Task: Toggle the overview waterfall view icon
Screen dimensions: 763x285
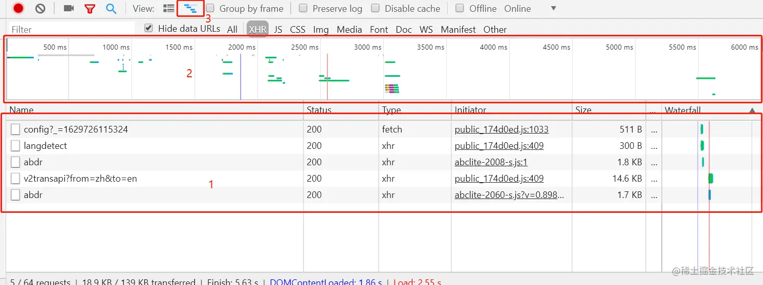Action: tap(191, 8)
